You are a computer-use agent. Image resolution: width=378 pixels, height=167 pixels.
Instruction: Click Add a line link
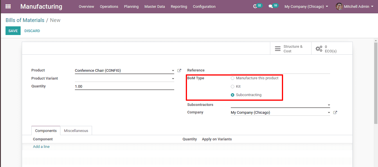[41, 147]
